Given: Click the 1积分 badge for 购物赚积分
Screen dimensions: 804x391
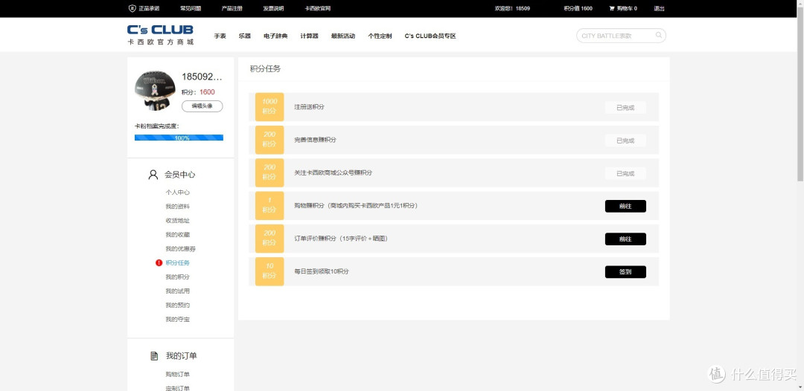Looking at the screenshot, I should coord(269,205).
